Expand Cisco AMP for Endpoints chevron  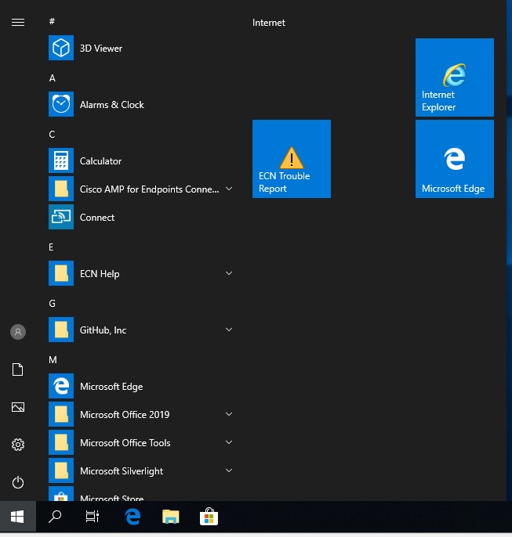click(229, 189)
